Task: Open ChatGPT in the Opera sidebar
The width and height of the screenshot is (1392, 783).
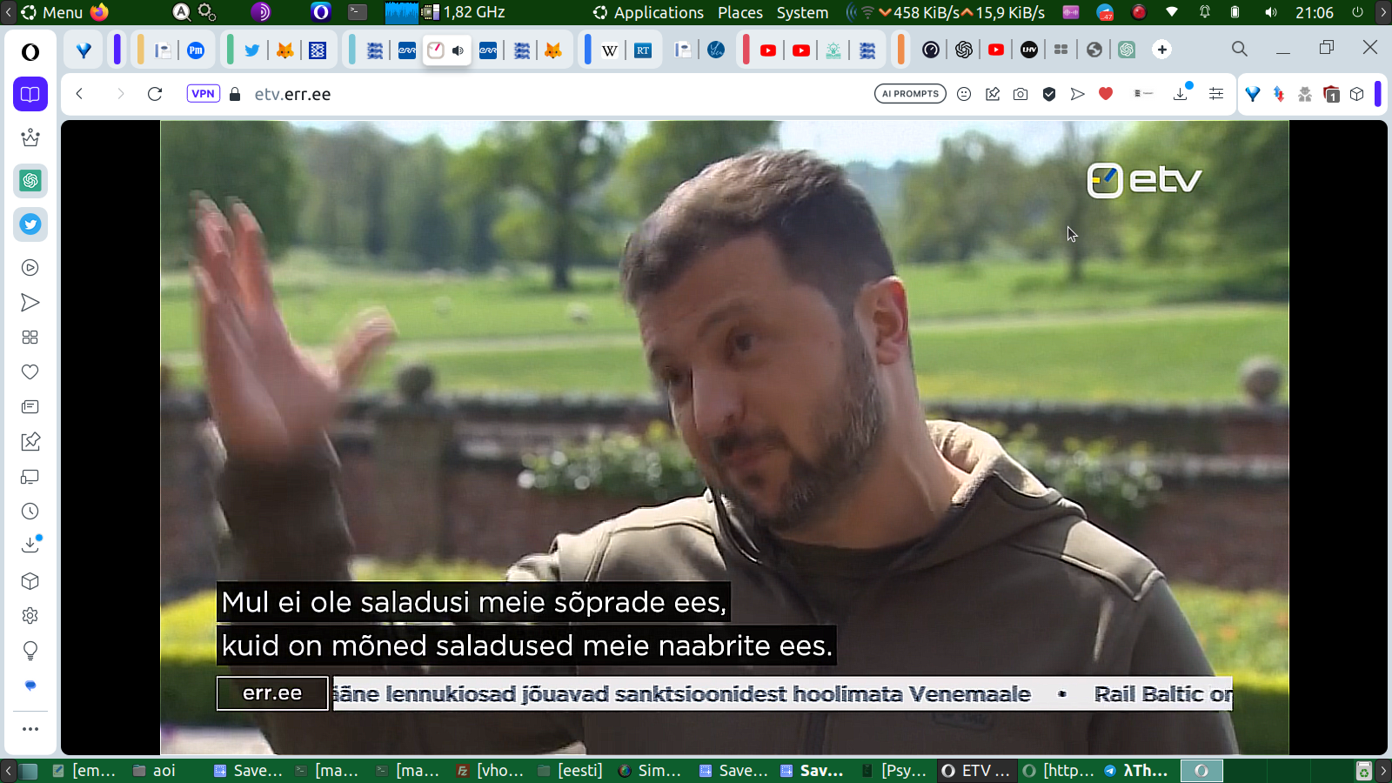Action: (x=30, y=181)
